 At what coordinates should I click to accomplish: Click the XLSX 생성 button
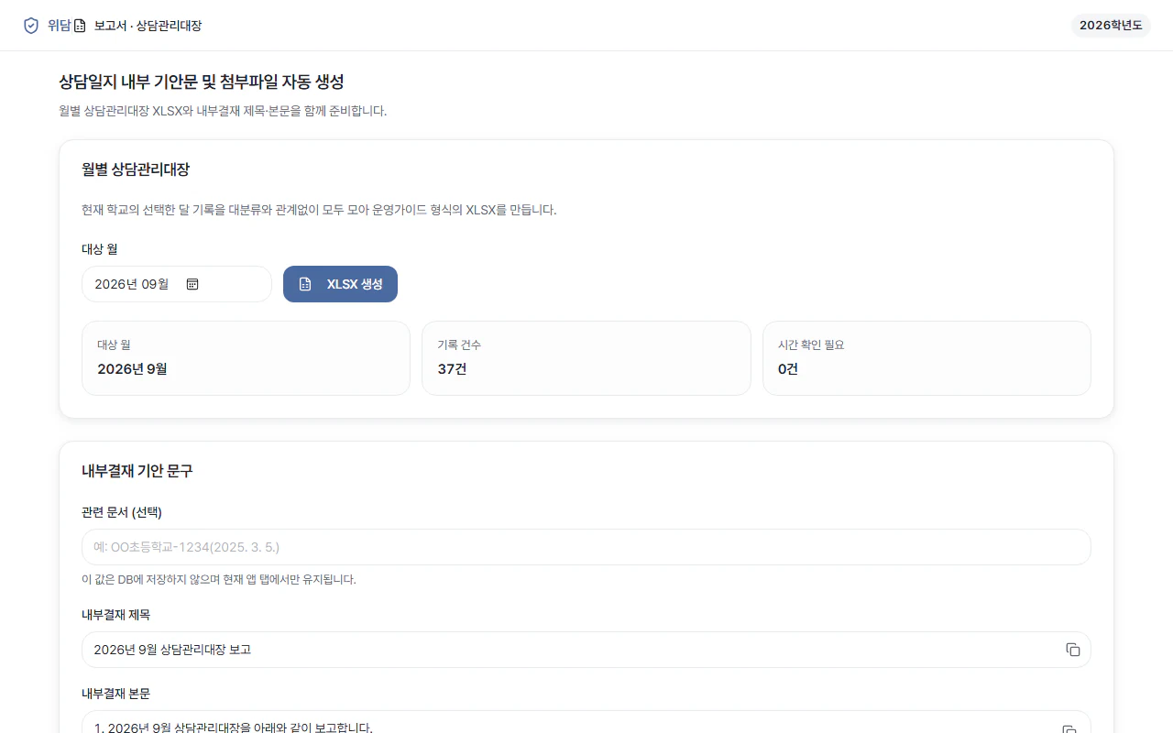[340, 284]
